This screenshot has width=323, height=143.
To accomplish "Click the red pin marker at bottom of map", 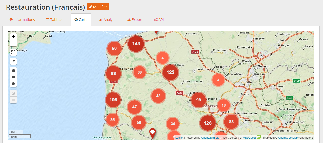I will click(153, 133).
